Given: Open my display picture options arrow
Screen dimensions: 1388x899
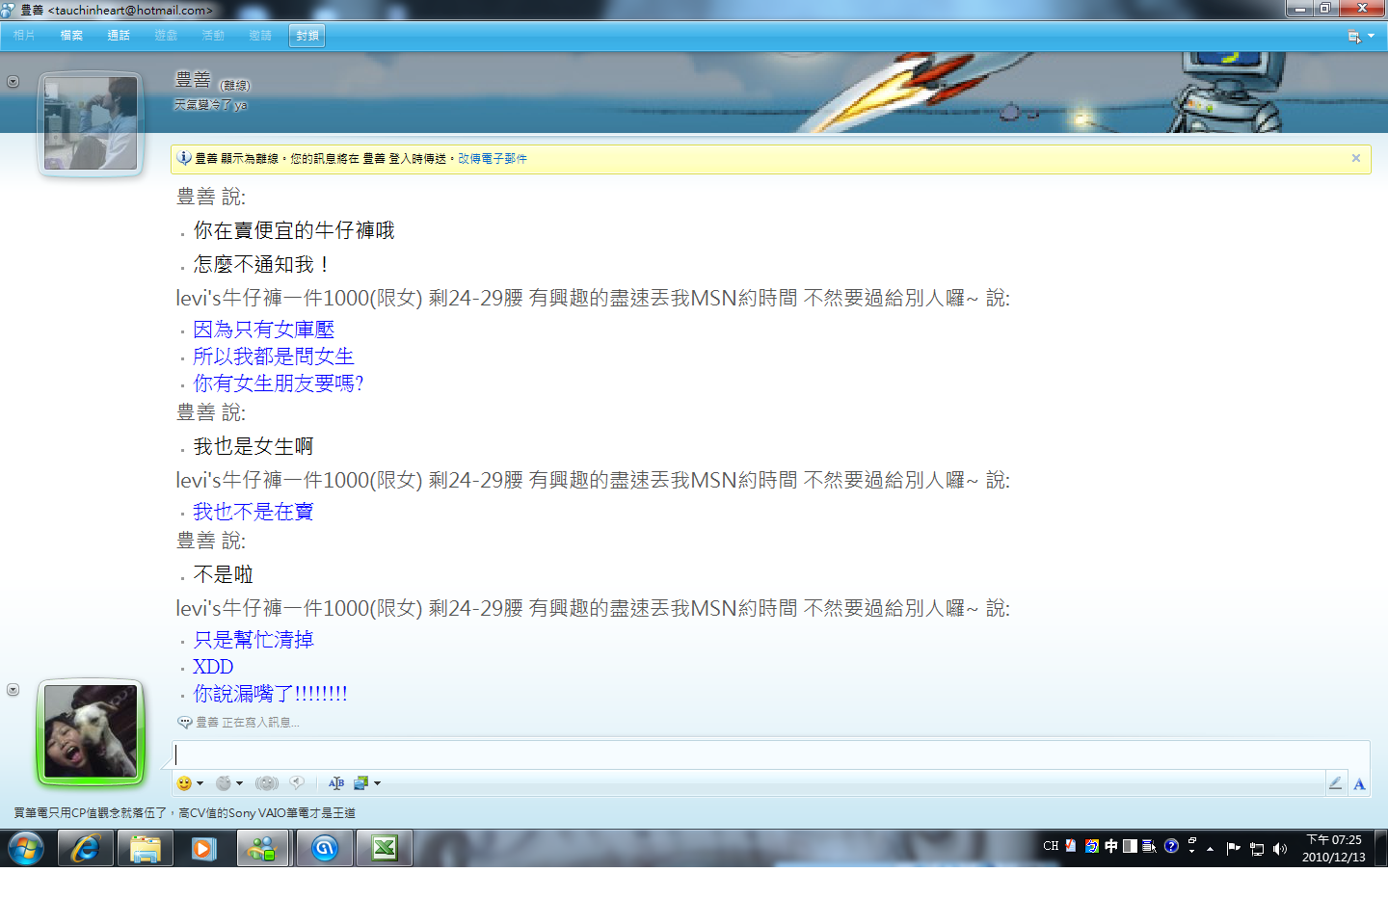Looking at the screenshot, I should point(13,690).
